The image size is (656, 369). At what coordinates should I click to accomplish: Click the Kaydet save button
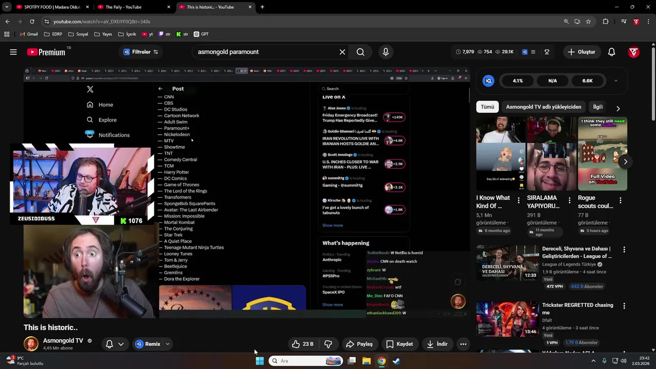coord(399,344)
